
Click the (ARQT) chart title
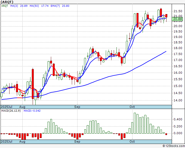pyautogui.click(x=7, y=2)
